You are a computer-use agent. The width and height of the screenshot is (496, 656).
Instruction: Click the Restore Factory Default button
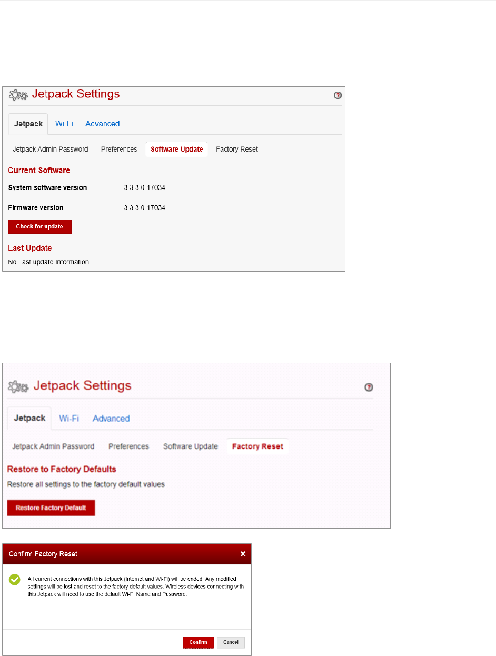click(51, 508)
